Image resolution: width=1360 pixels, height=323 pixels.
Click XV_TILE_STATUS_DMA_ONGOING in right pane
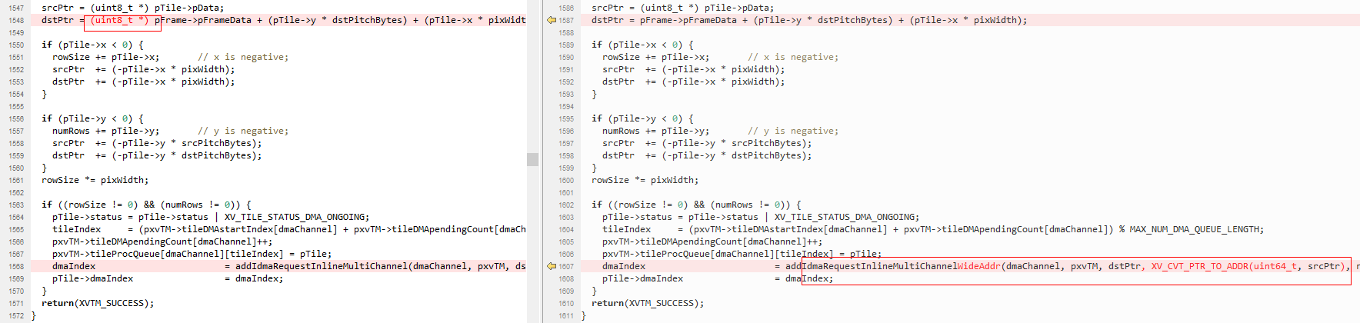(x=846, y=218)
